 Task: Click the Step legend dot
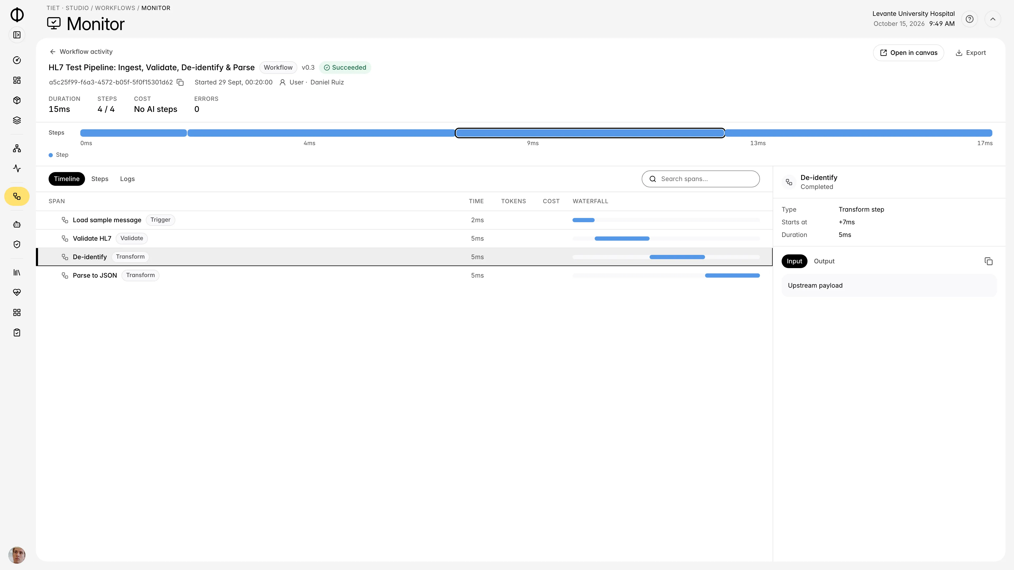pyautogui.click(x=51, y=155)
